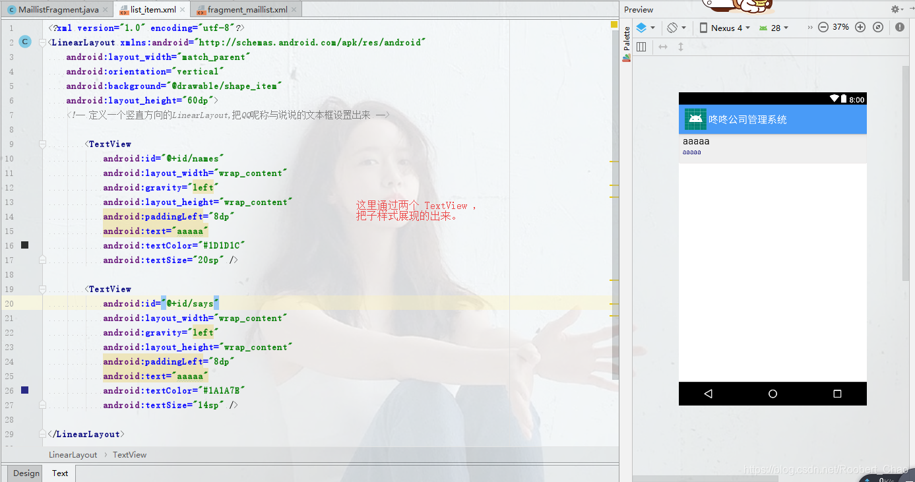Collapse the second TextView block at line 19
The height and width of the screenshot is (482, 915).
[42, 289]
